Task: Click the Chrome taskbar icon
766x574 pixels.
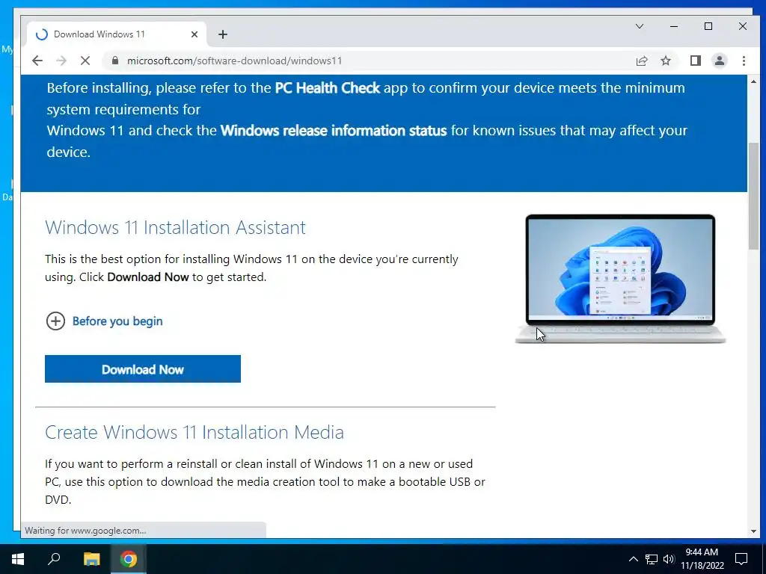Action: (x=129, y=559)
